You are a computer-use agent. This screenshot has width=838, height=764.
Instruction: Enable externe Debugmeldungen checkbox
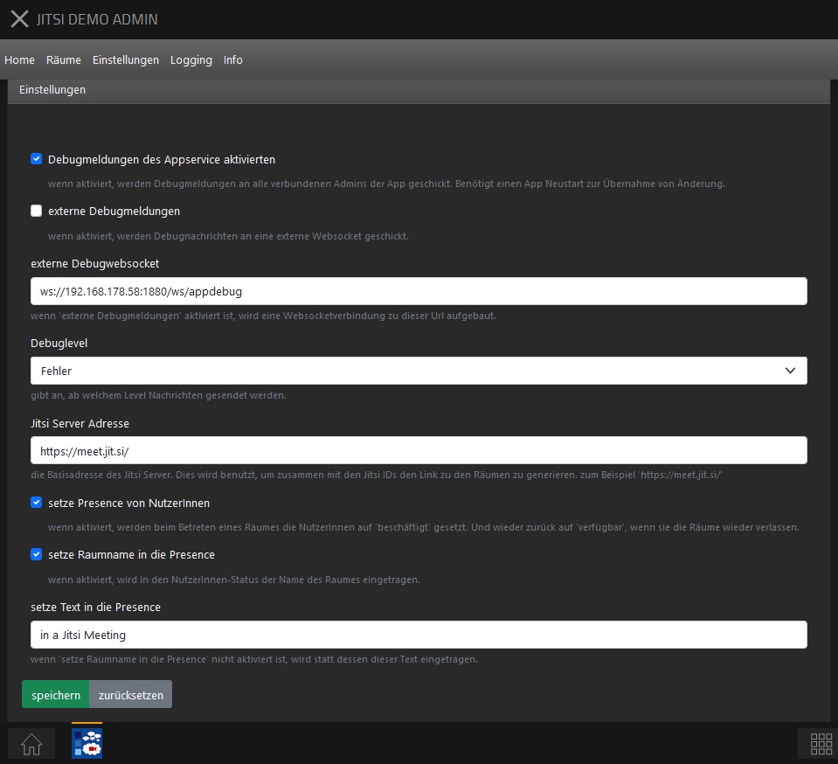(37, 211)
